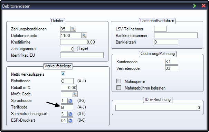
Task: Click the Mahngebühren belasten label
Action: click(145, 88)
